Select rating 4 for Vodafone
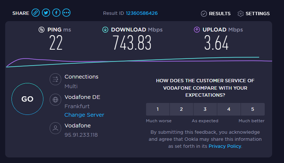 click(x=229, y=109)
